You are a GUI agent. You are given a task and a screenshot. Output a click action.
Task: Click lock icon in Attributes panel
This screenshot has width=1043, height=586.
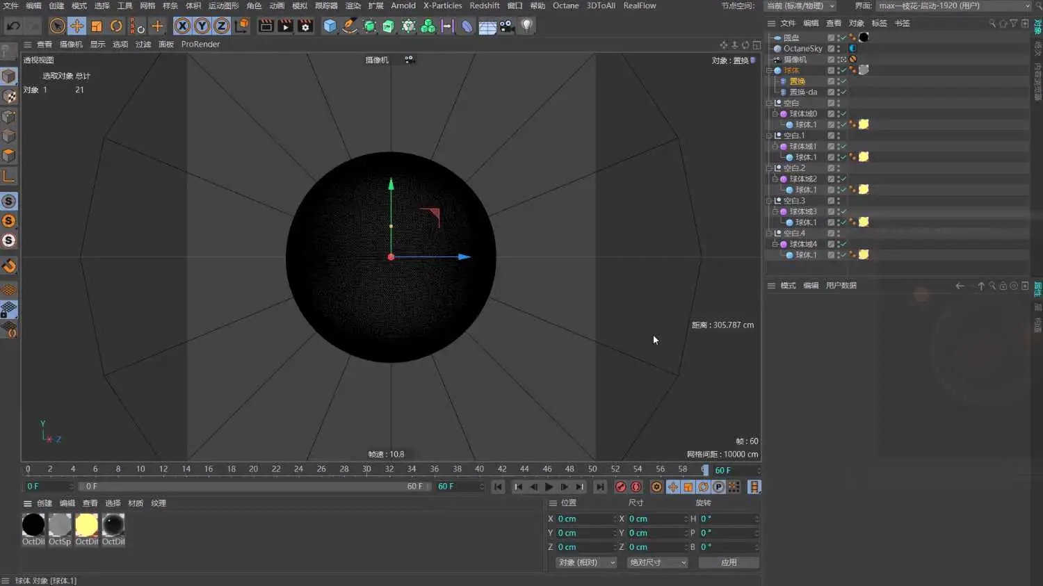(1003, 286)
